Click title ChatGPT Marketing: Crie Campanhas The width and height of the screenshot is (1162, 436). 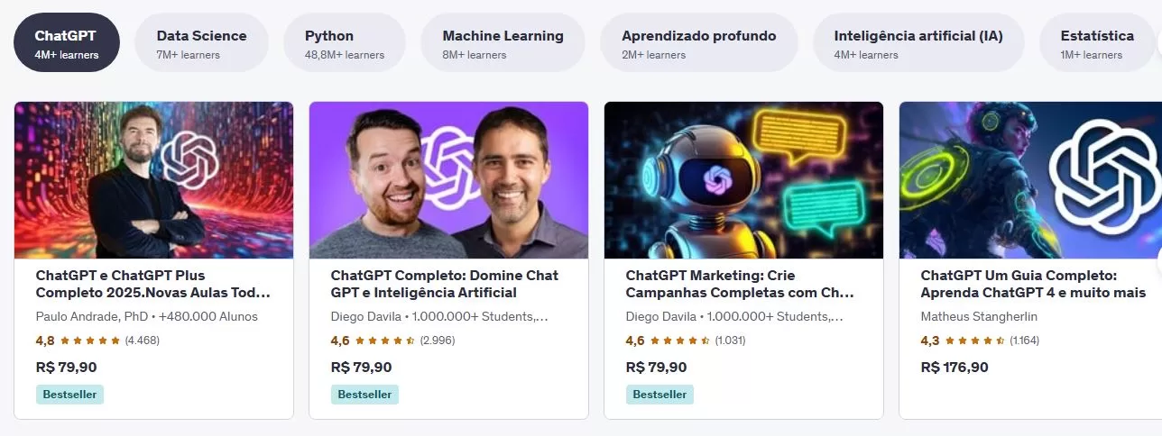point(740,284)
